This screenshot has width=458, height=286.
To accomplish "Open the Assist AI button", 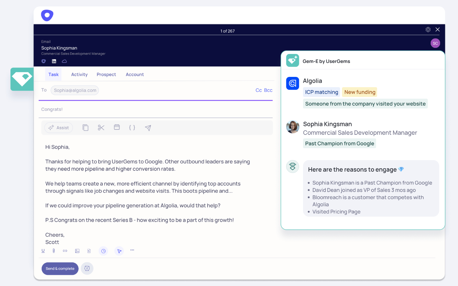I will click(58, 127).
